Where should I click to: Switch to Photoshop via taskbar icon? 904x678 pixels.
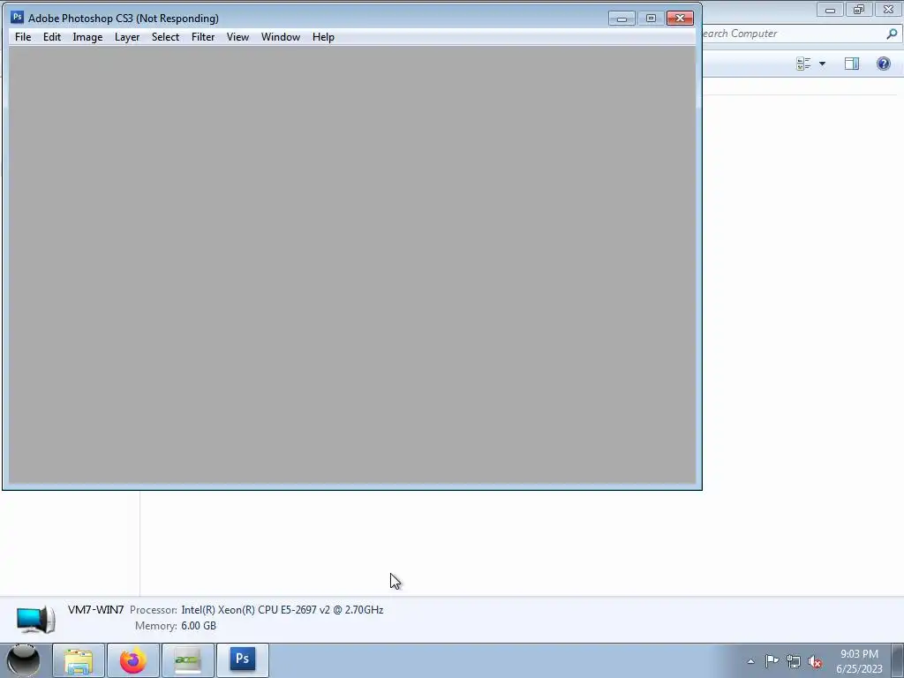(x=243, y=660)
